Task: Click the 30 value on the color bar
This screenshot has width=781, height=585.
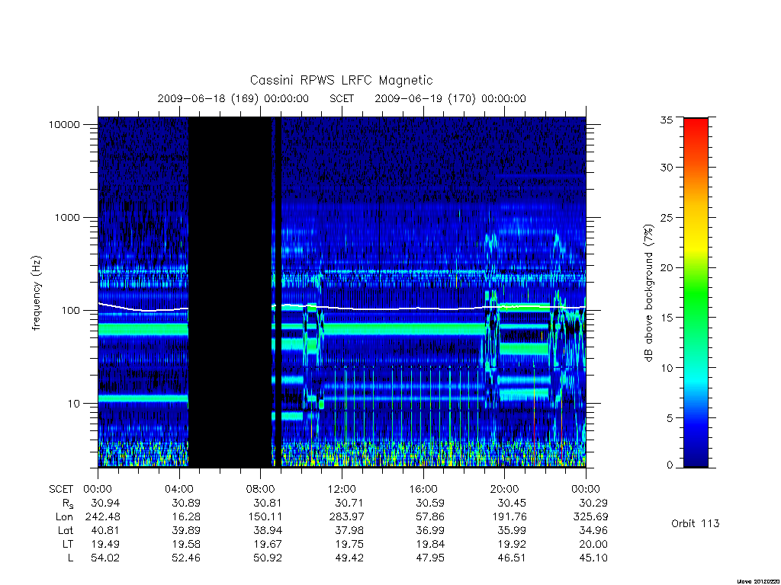Action: pyautogui.click(x=667, y=168)
